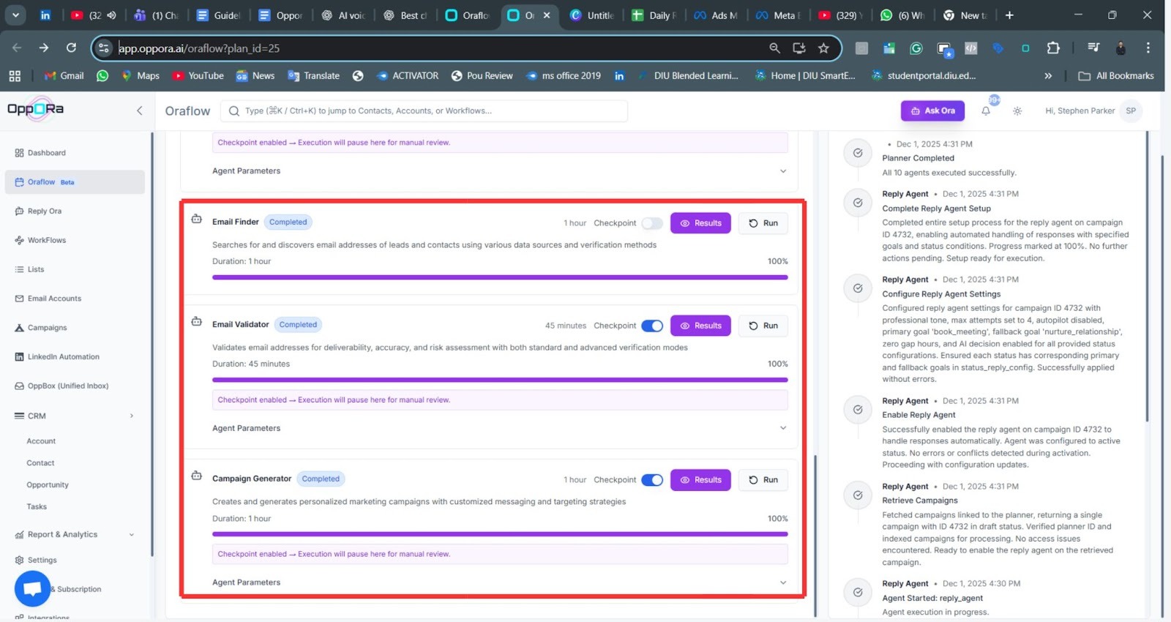Disable the Email Validator checkpoint toggle
This screenshot has width=1171, height=622.
pos(651,326)
